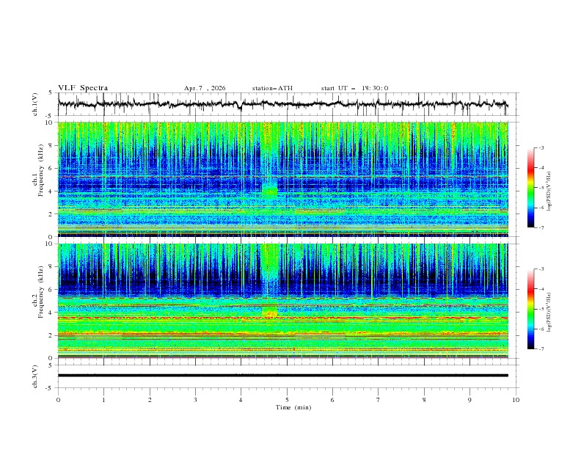Click the ch.1 spectrogram color bar

click(530, 188)
